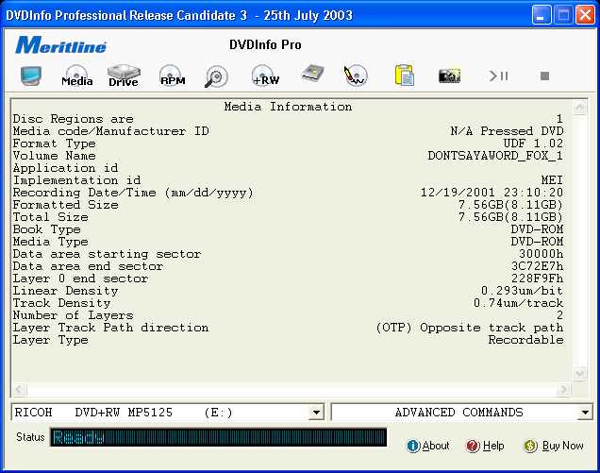Click the recording date '12/19/2001 23:10:20'
This screenshot has width=600, height=473.
point(492,193)
